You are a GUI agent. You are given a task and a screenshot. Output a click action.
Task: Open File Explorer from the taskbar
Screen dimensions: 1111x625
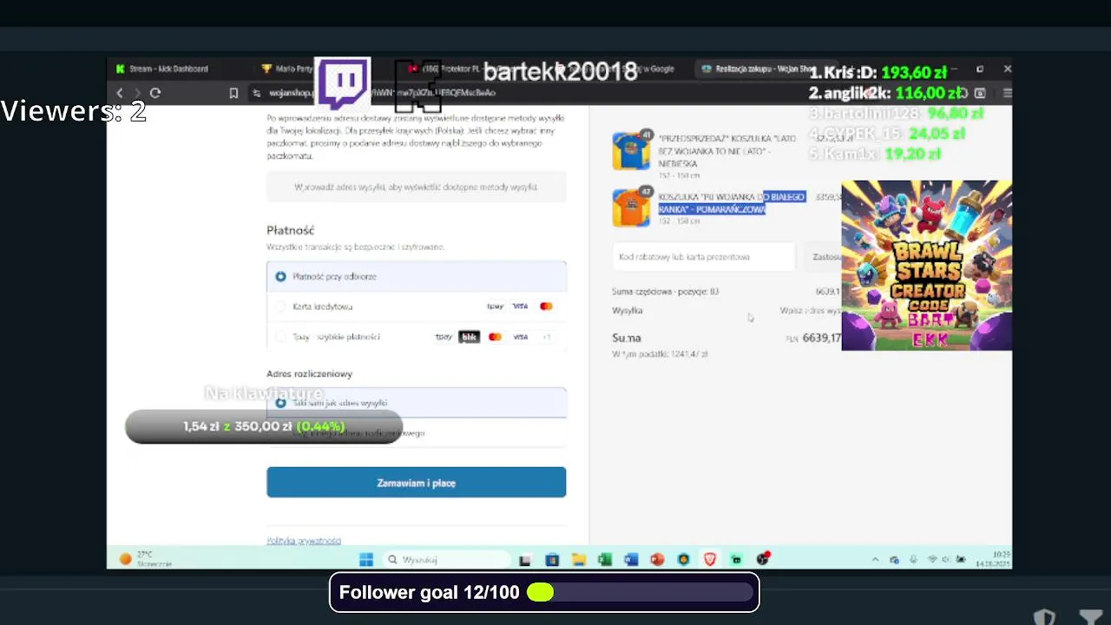coord(578,560)
